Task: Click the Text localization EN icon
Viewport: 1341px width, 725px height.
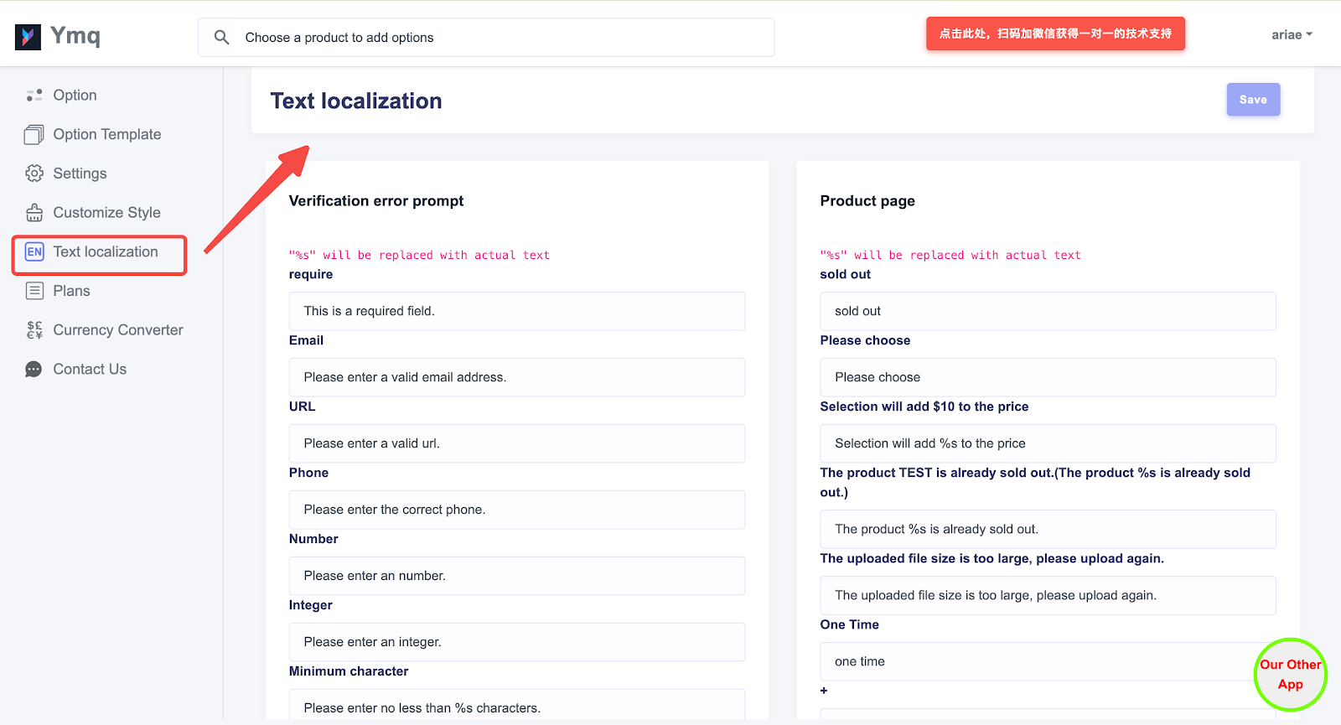Action: pyautogui.click(x=34, y=252)
